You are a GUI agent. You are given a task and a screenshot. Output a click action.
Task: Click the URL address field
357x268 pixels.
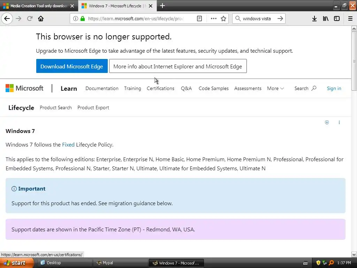click(x=136, y=19)
